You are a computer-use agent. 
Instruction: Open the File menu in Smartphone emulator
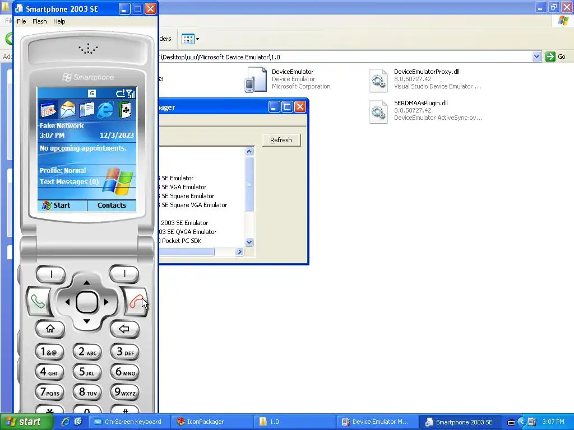coord(21,21)
